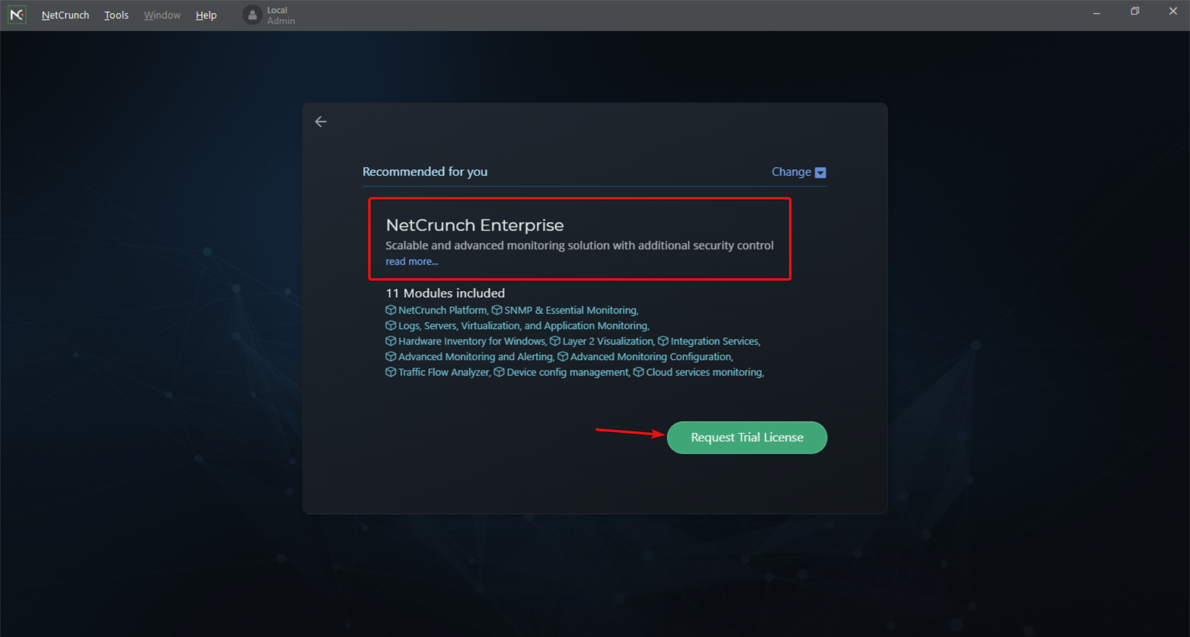Minimize the NetCrunch window
1190x637 pixels.
tap(1096, 12)
